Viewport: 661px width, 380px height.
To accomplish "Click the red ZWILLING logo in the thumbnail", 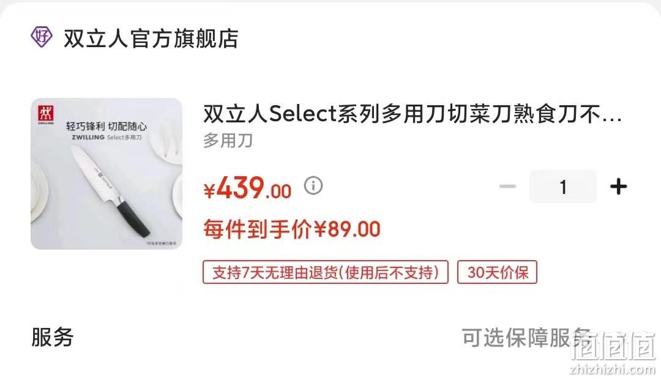I will pos(45,114).
